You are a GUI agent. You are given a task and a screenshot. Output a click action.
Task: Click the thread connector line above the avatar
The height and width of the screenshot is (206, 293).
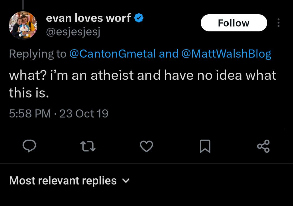(23, 5)
